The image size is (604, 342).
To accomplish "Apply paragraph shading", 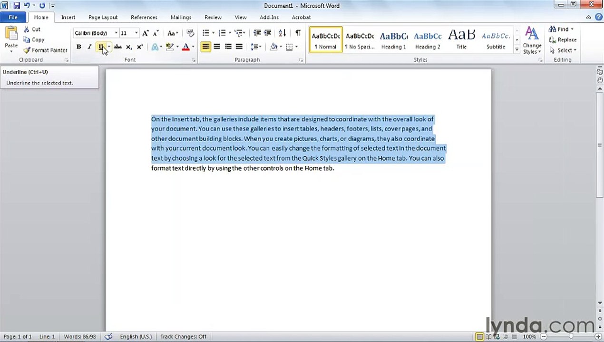I will [273, 47].
